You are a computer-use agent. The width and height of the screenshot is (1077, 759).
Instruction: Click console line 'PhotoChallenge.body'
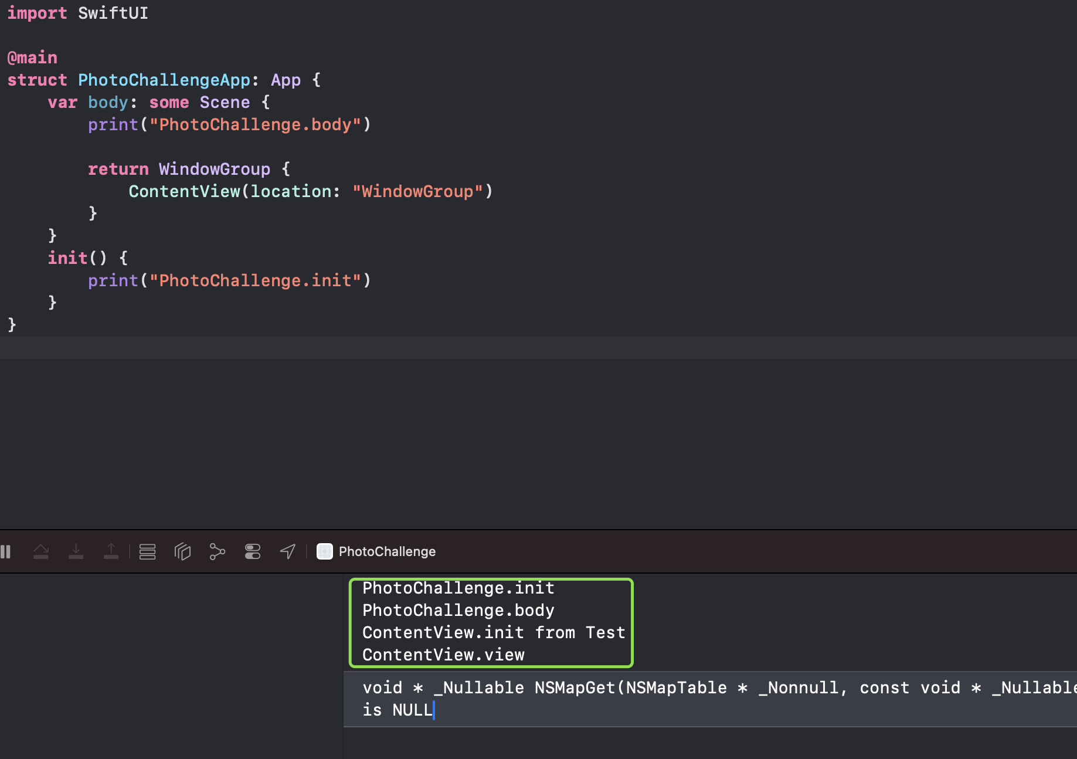pos(458,610)
